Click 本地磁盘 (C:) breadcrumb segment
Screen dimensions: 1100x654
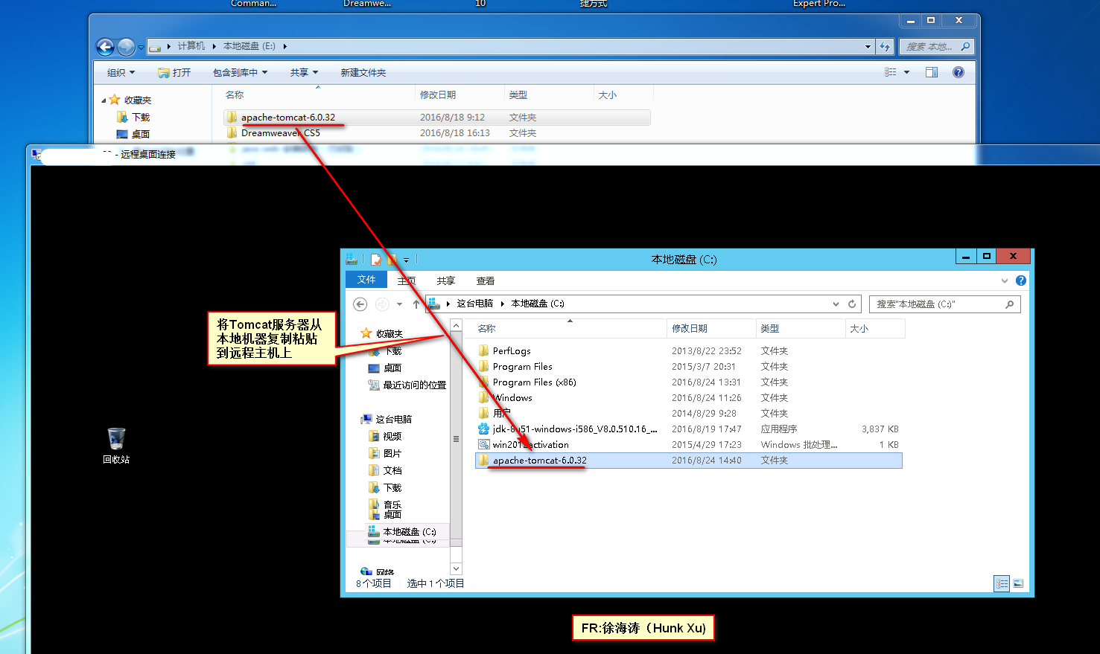[538, 304]
